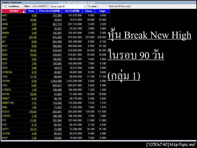Image resolution: width=197 pixels, height=148 pixels.
Task: Select the BKD symbol
Action: tap(5, 59)
